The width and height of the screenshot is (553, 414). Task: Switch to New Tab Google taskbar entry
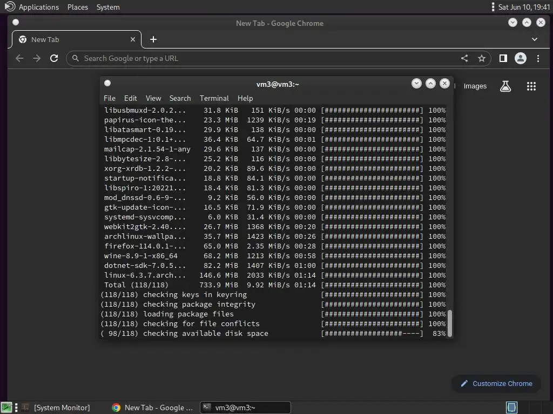pyautogui.click(x=152, y=408)
